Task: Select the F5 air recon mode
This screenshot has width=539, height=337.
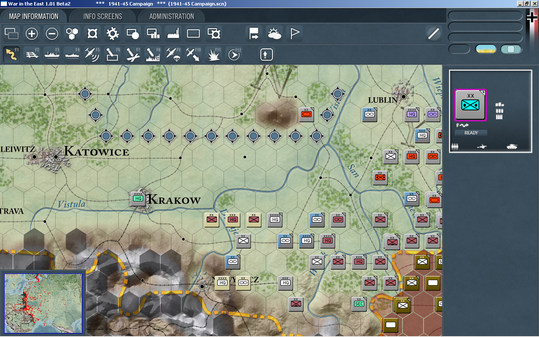Action: click(92, 54)
